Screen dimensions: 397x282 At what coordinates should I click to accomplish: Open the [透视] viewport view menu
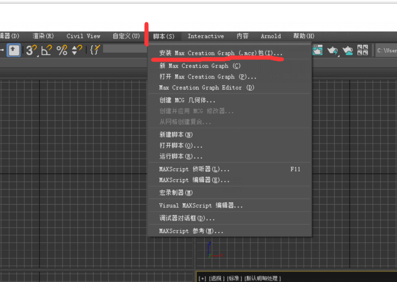point(217,278)
